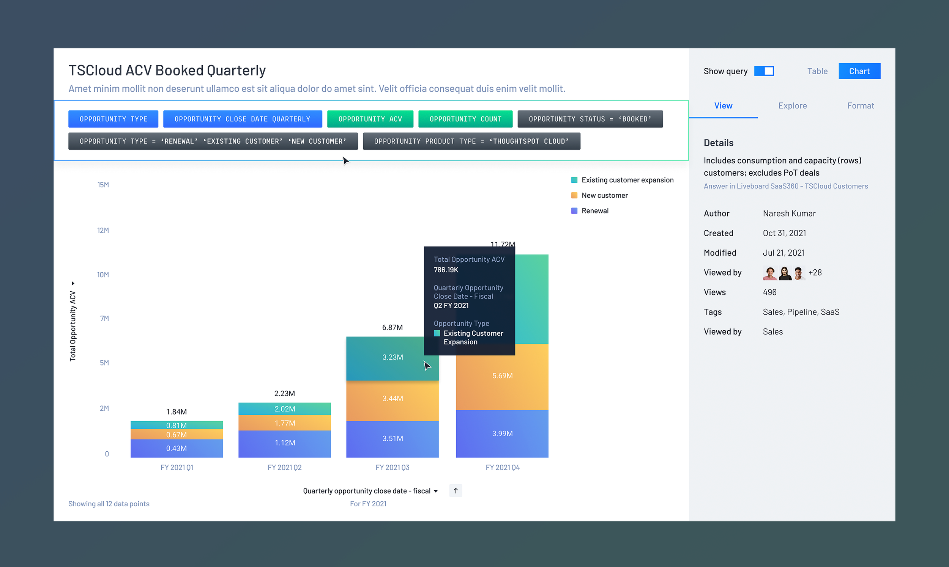949x567 pixels.
Task: Toggle the Show query switch
Action: (763, 71)
